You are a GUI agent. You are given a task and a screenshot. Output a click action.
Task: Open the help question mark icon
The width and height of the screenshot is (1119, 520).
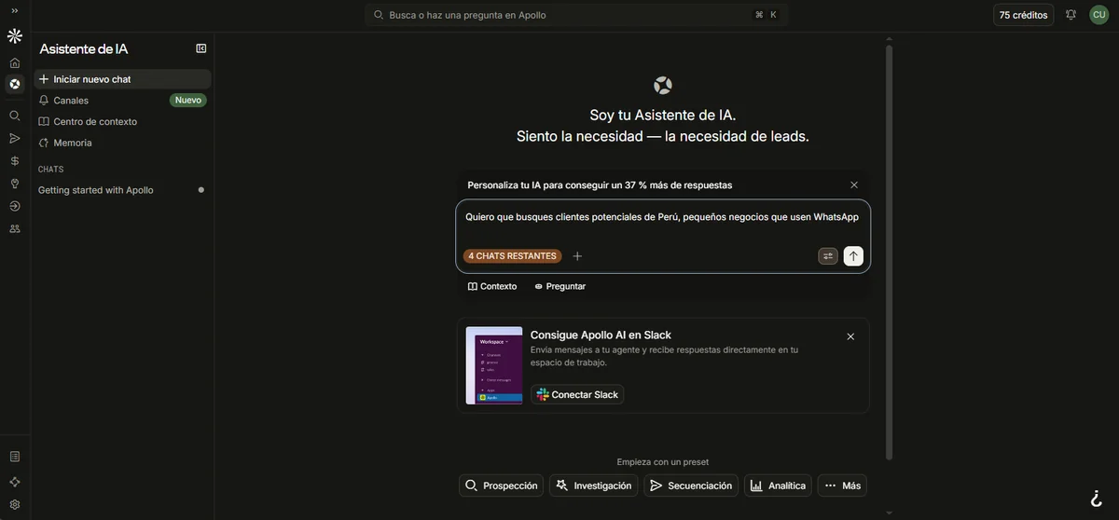(1097, 499)
